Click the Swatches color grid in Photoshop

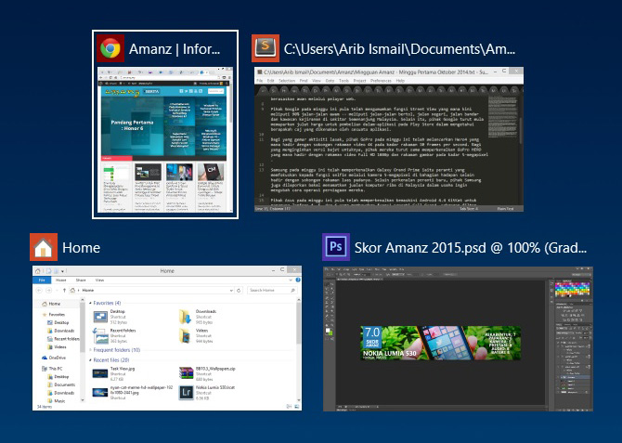(x=572, y=290)
